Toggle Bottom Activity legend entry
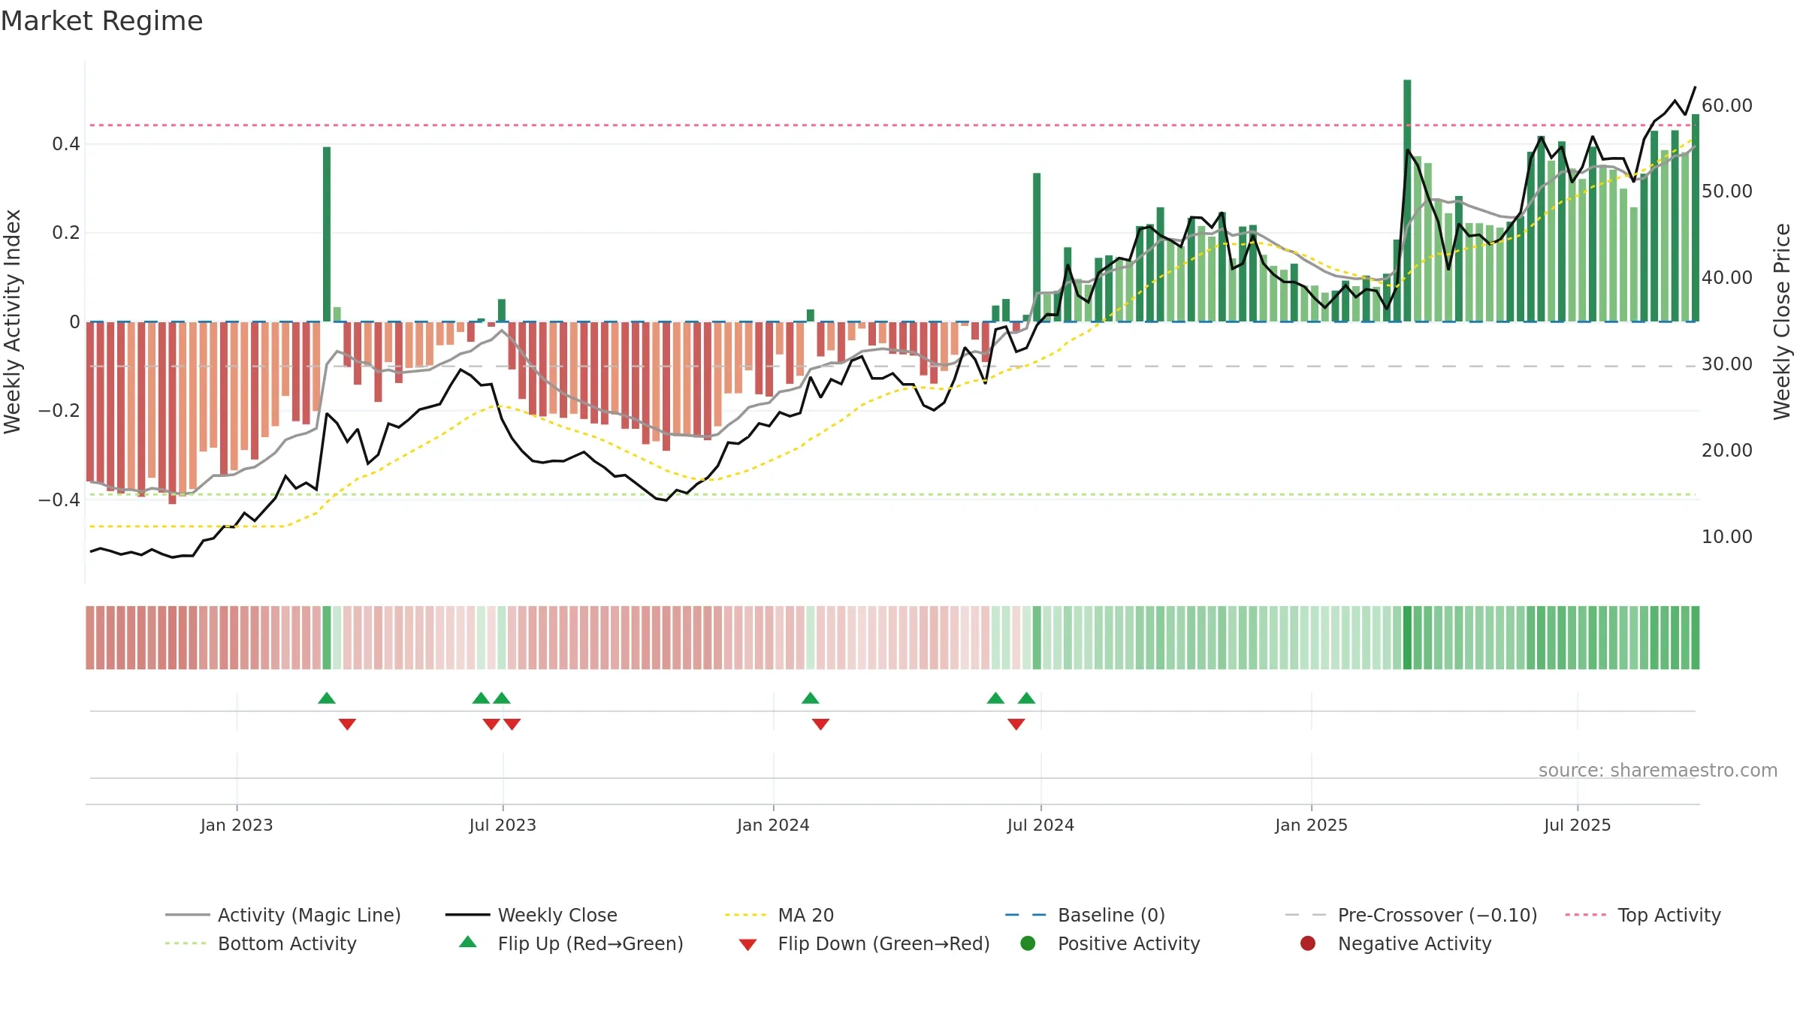The height and width of the screenshot is (1014, 1803). (x=261, y=943)
